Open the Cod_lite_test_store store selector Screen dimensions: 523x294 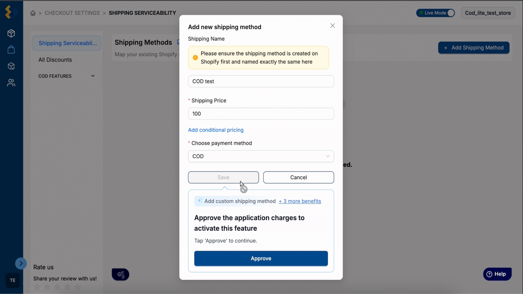[x=488, y=13]
